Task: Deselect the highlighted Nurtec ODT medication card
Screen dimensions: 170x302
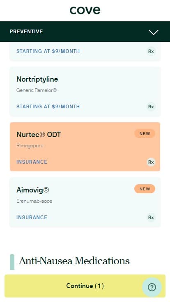Action: 85,146
